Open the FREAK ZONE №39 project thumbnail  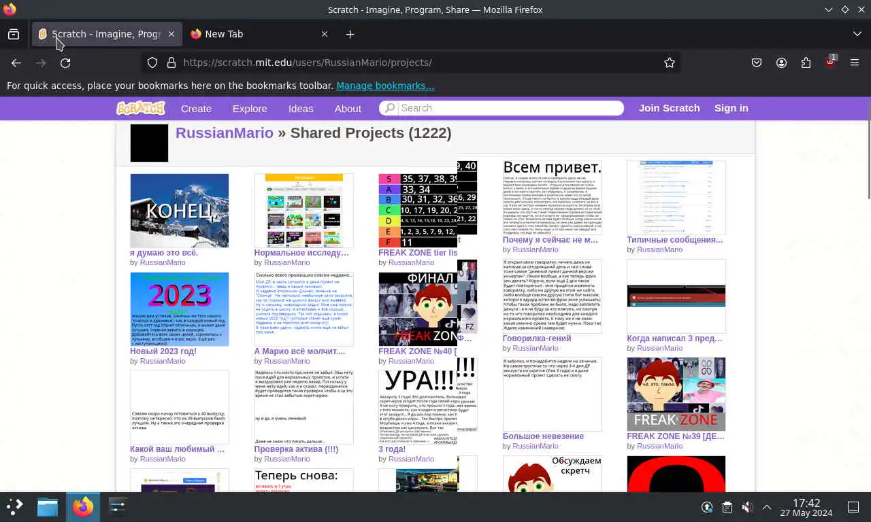tap(676, 394)
